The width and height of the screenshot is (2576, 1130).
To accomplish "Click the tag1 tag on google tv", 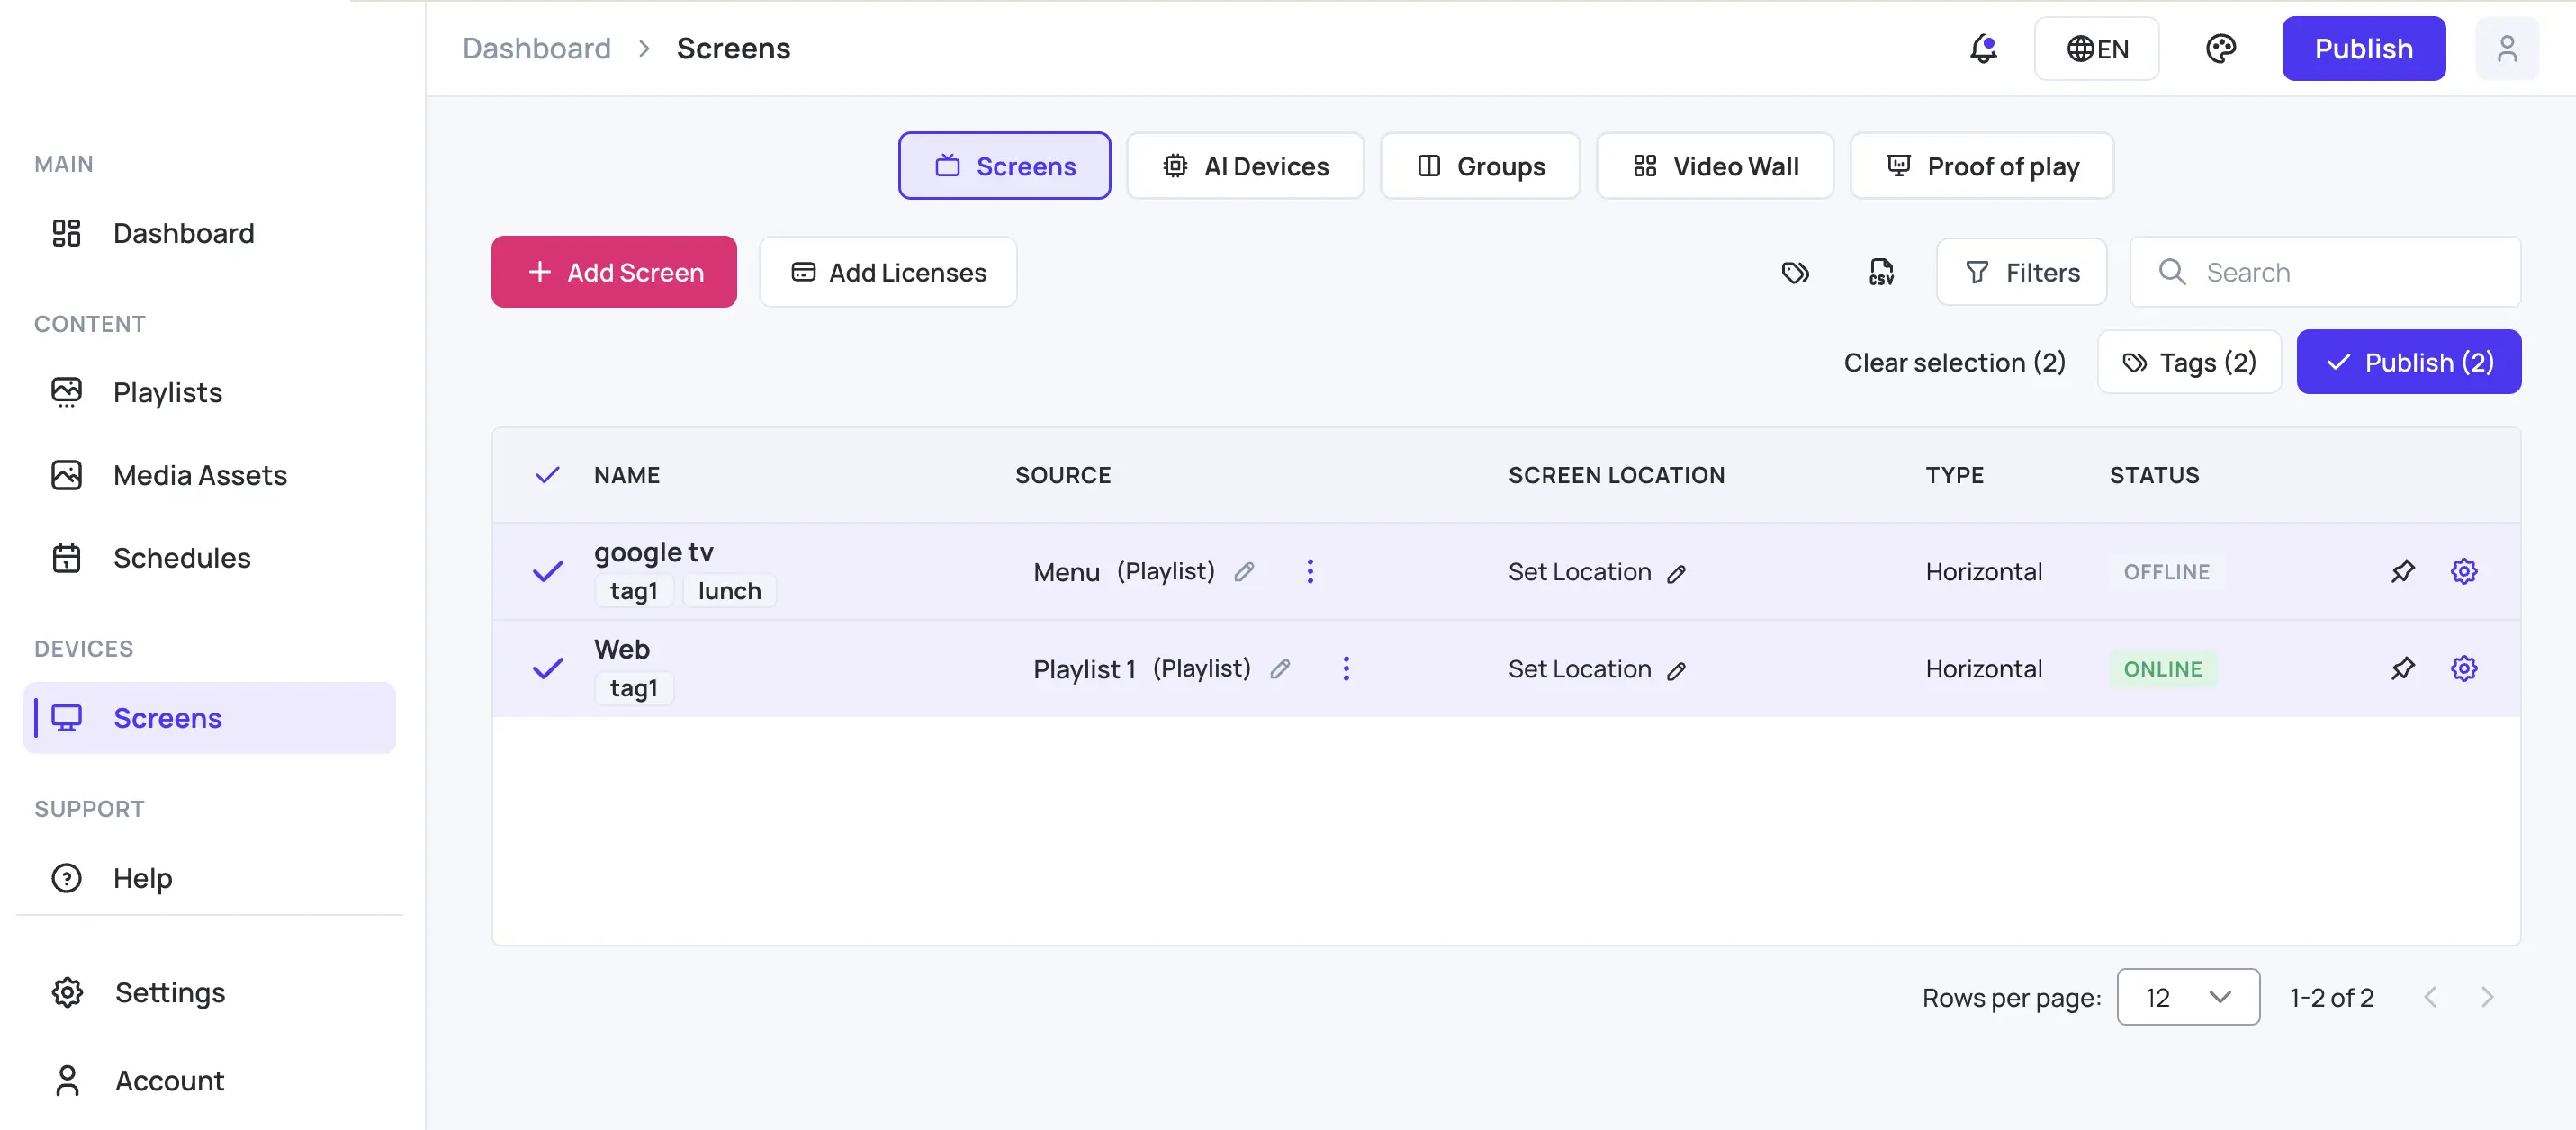I will coord(634,591).
